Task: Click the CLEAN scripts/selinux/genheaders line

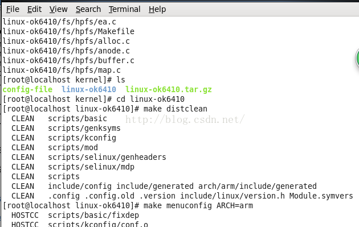Action: pyautogui.click(x=89, y=157)
